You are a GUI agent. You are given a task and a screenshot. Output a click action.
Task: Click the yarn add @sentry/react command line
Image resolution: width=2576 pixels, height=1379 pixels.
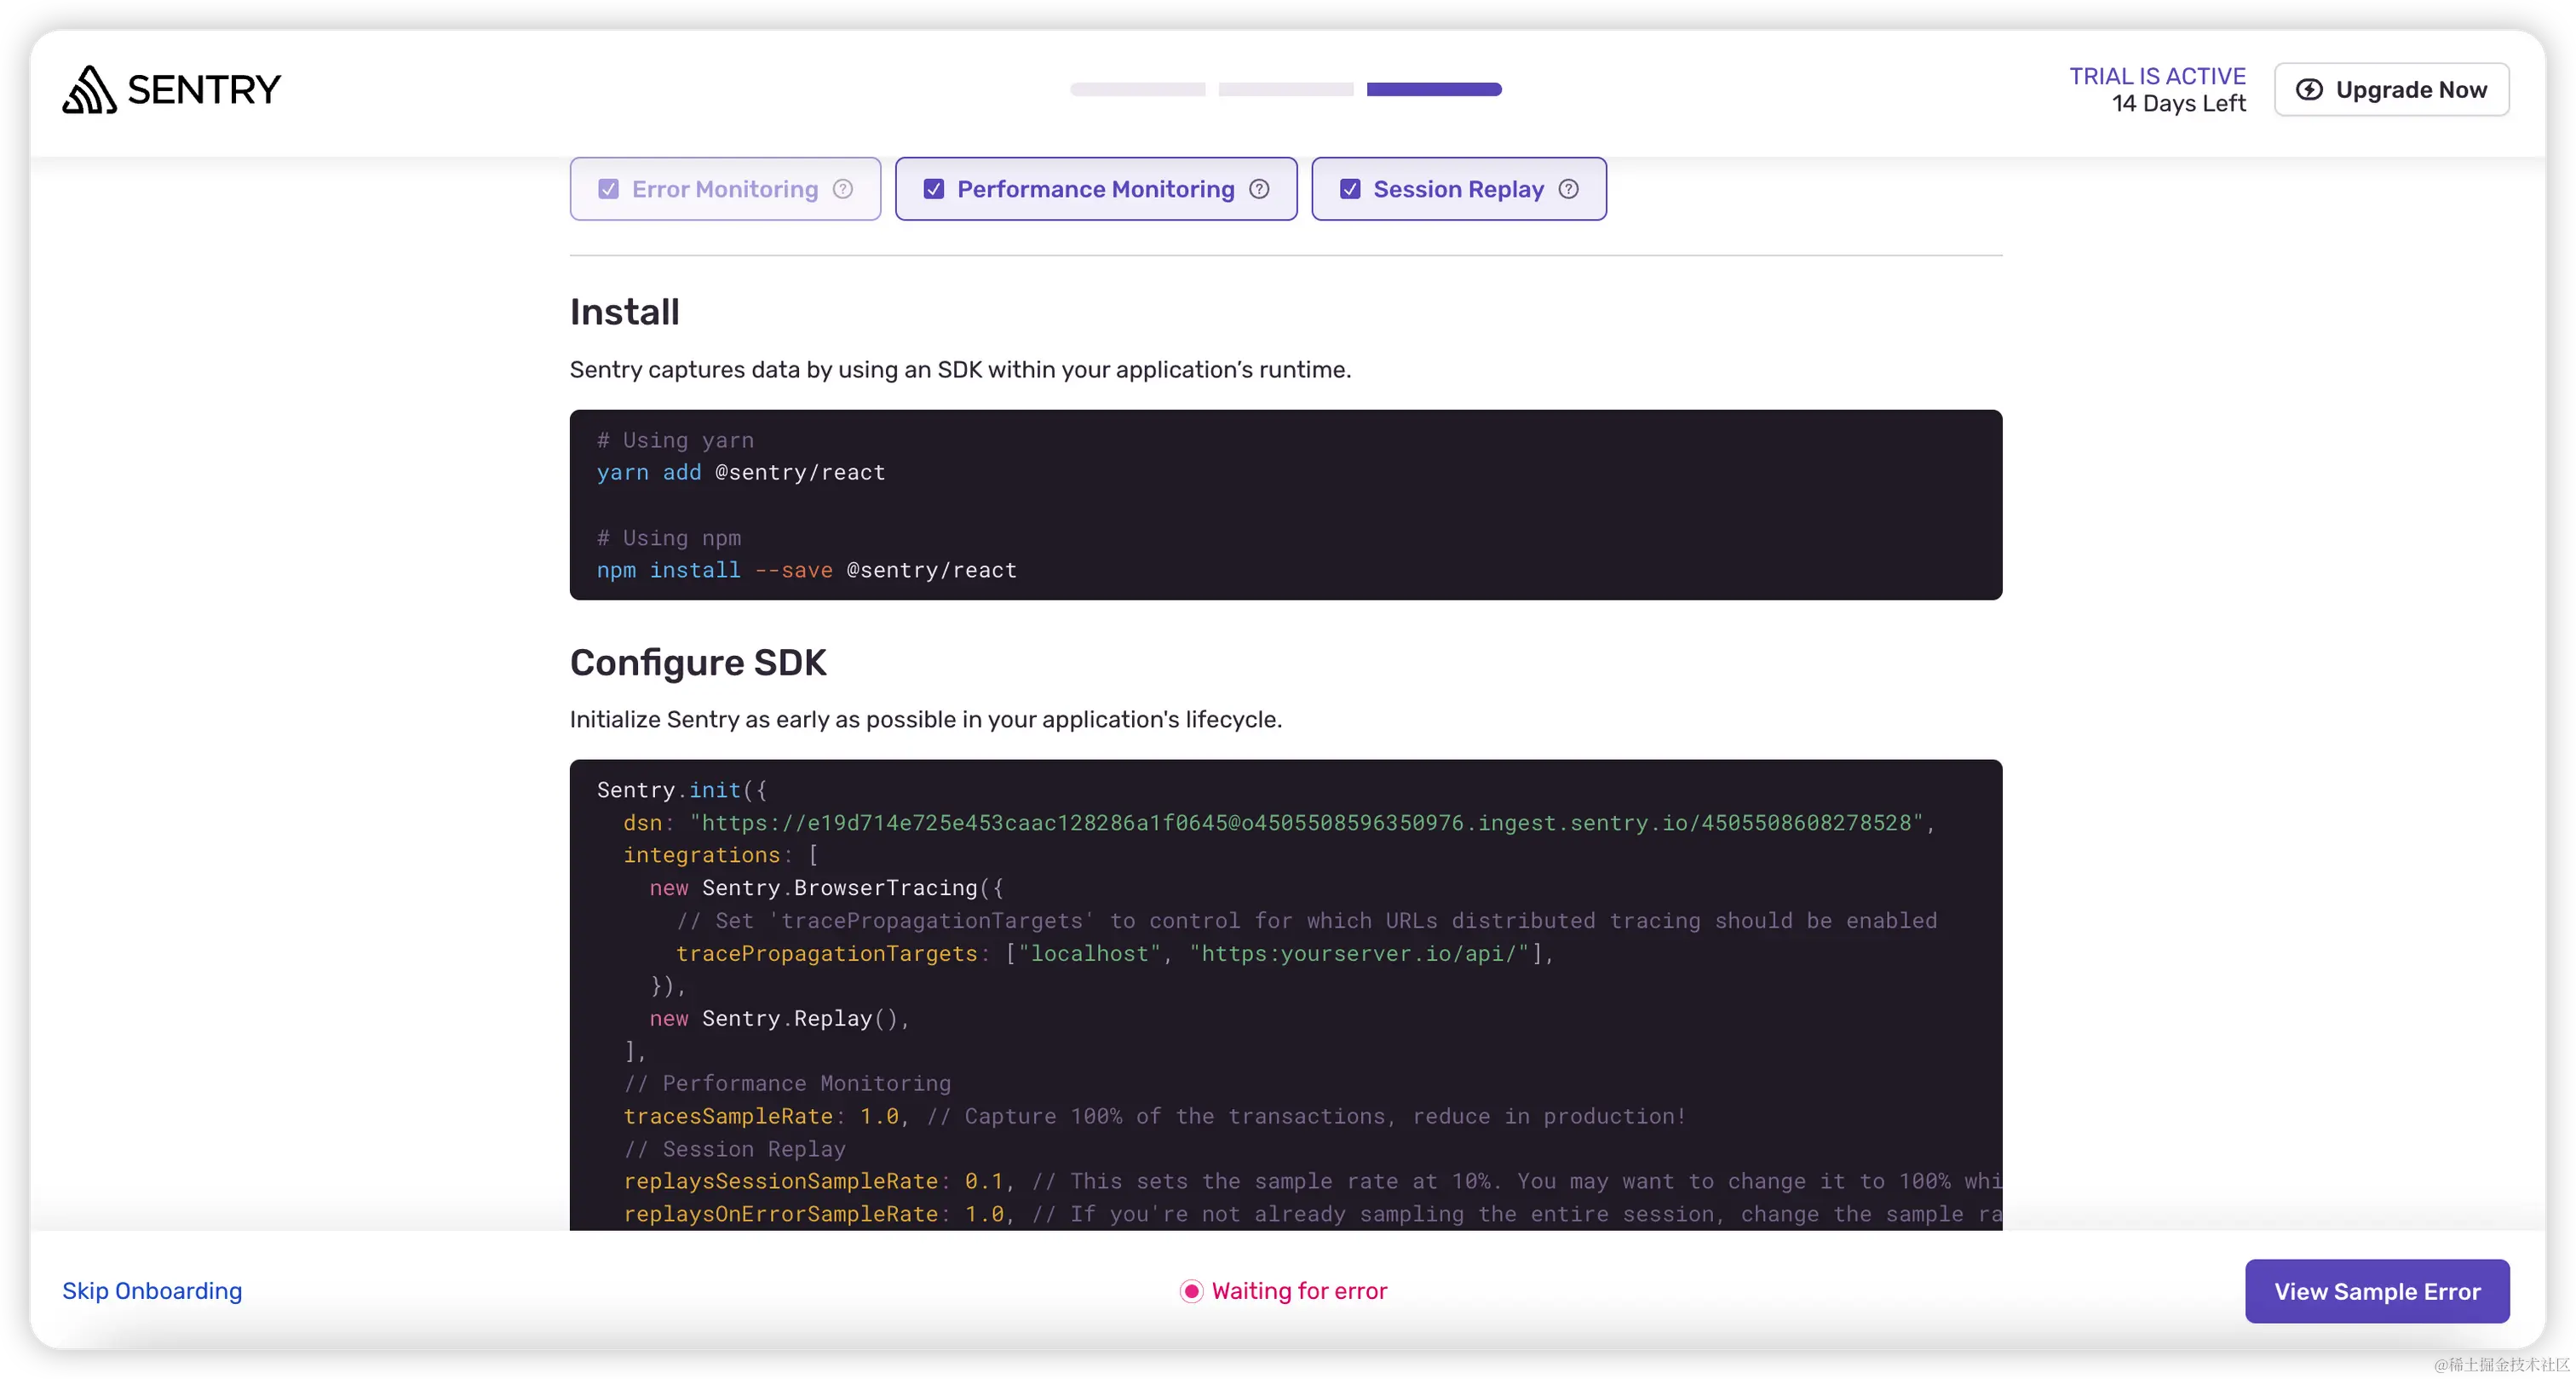click(741, 472)
